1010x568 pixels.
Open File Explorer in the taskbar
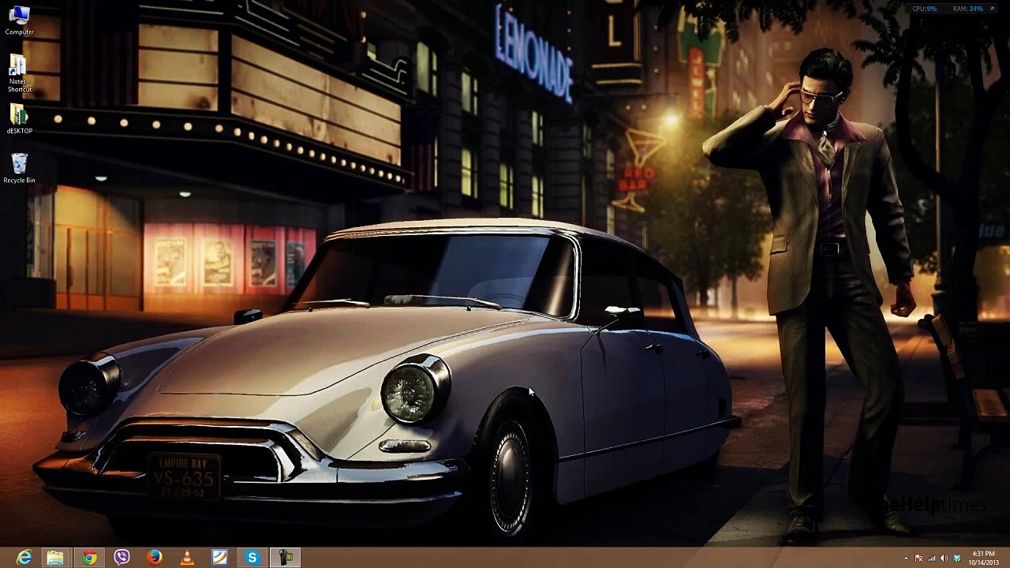click(55, 558)
